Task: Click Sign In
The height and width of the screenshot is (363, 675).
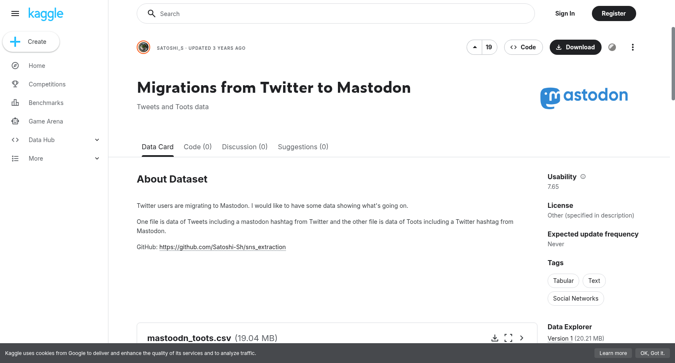Action: click(x=565, y=13)
